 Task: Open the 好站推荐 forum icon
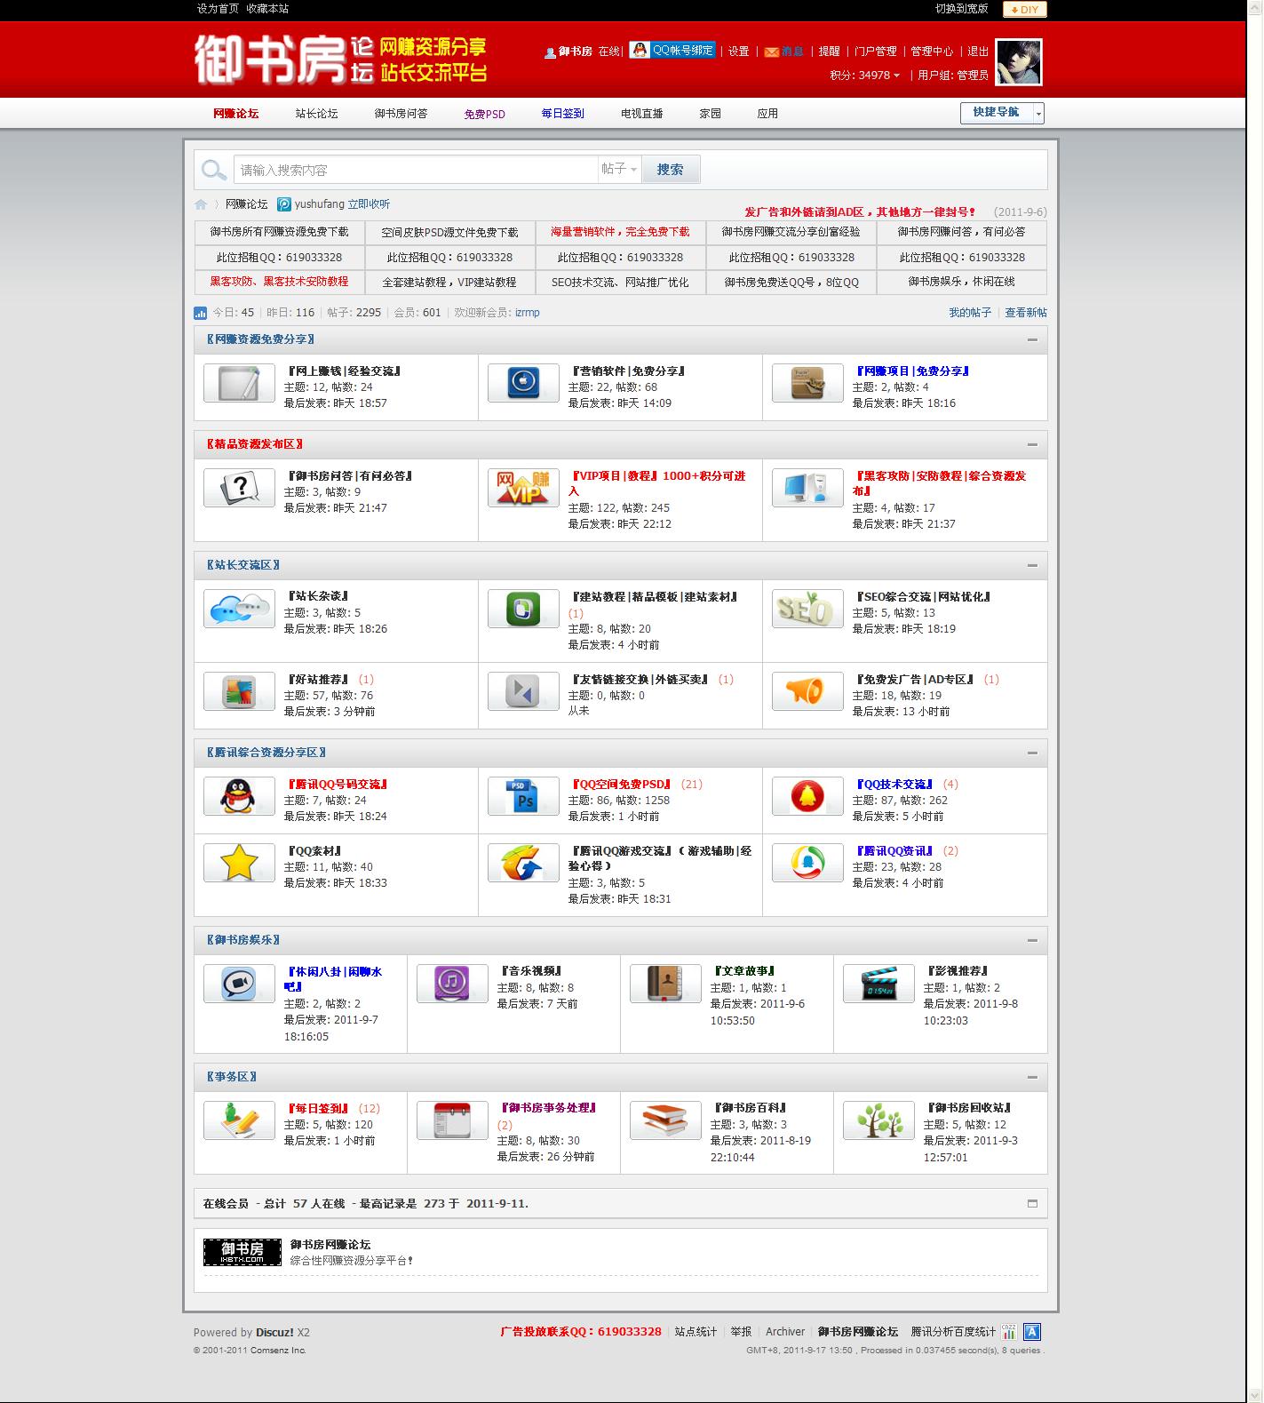click(x=239, y=691)
